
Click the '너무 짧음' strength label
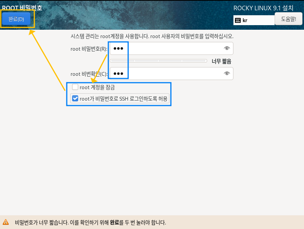click(221, 61)
